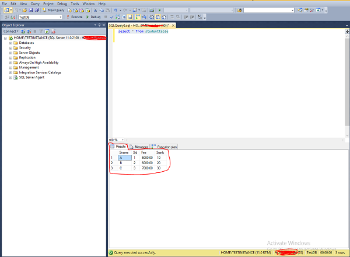Toggle Include Actual Execution Plan icon
Viewport: 350px width, 257px height.
coord(138,17)
